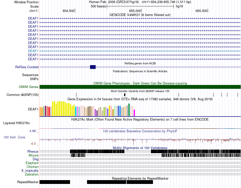Image resolution: width=241 pixels, height=188 pixels.
Task: Click the OMIM Genes track label
Action: [x=28, y=87]
